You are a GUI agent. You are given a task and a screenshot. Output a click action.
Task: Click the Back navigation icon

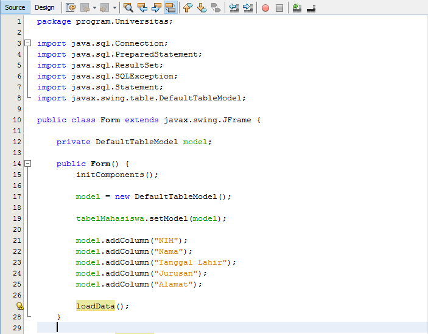click(x=85, y=8)
